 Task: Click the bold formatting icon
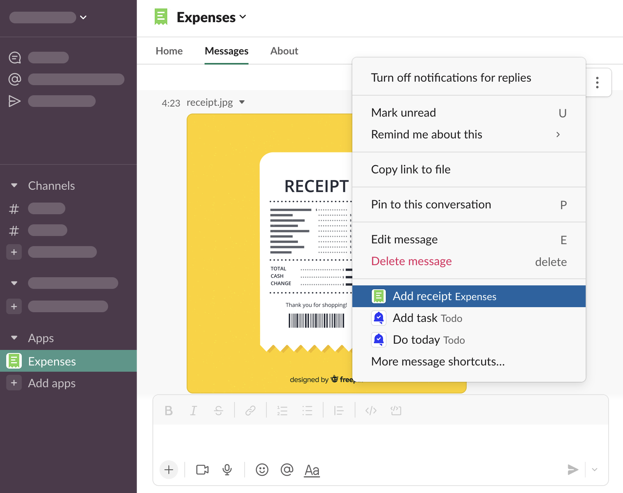[168, 411]
